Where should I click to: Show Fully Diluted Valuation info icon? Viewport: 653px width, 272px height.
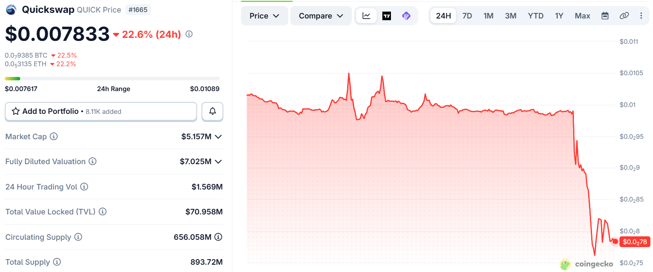(x=92, y=162)
